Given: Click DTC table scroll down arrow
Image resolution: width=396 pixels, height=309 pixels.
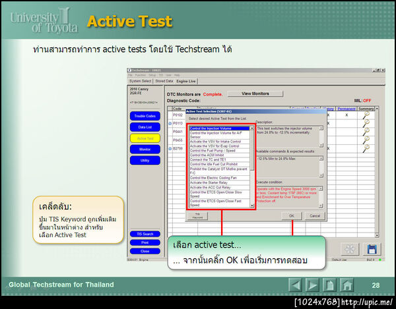Looking at the screenshot, I should click(377, 235).
